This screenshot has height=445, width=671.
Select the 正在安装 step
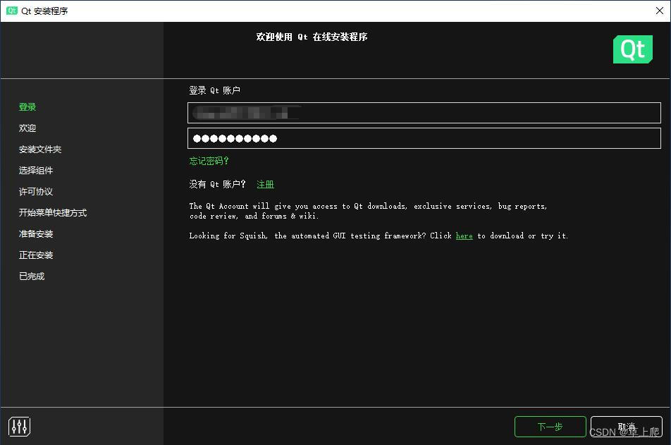[36, 255]
